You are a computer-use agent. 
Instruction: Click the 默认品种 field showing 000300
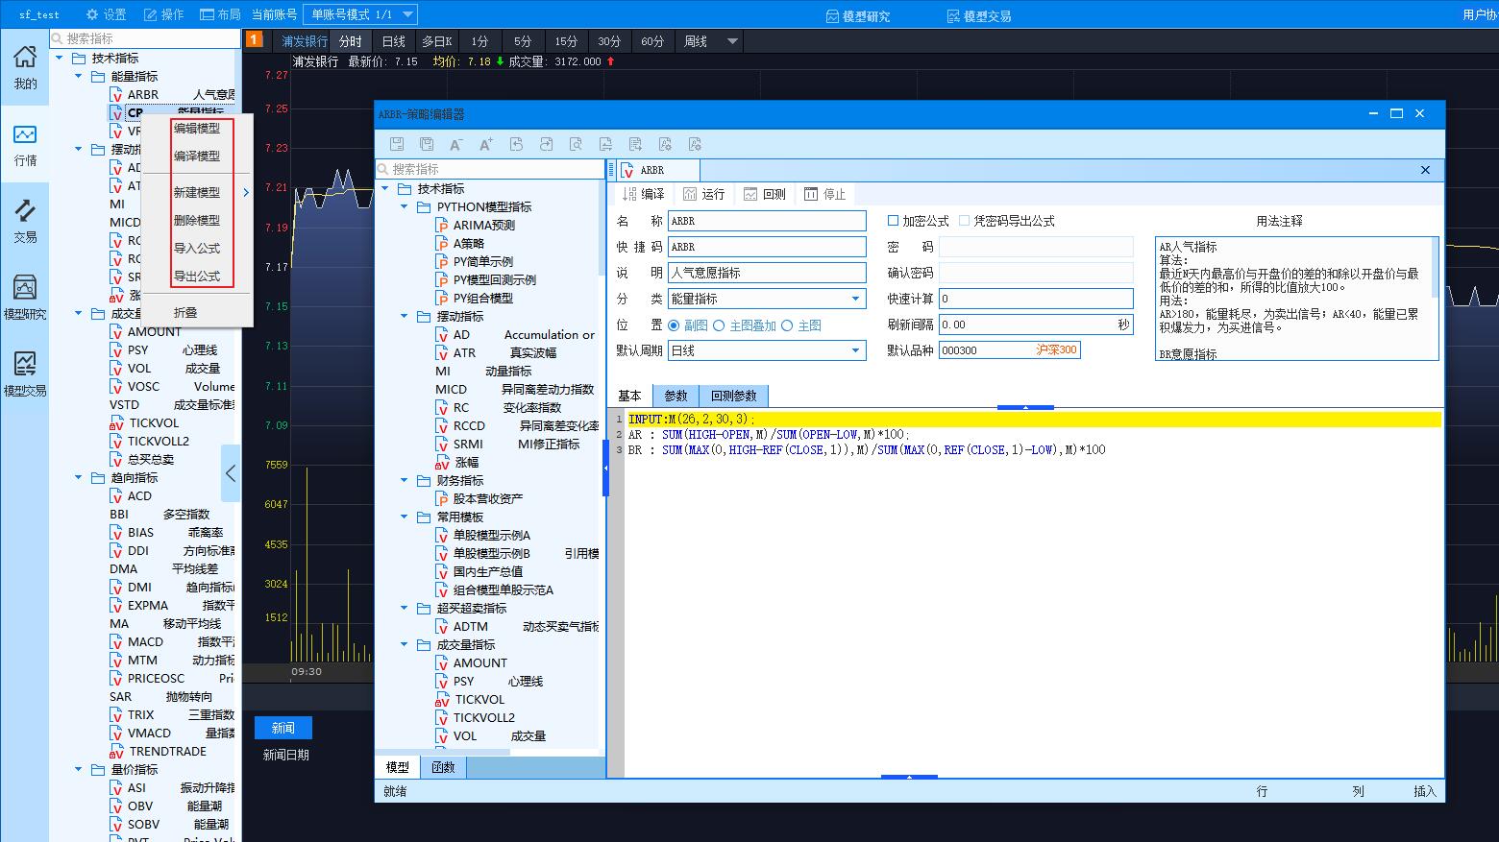coord(1010,350)
